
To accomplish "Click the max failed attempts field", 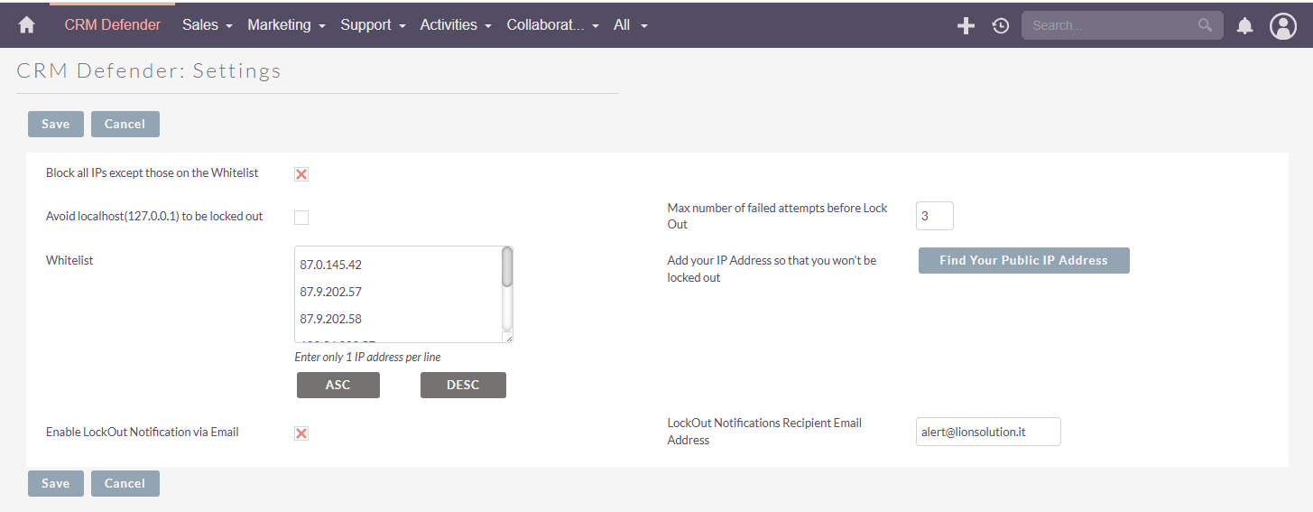I will pos(934,217).
